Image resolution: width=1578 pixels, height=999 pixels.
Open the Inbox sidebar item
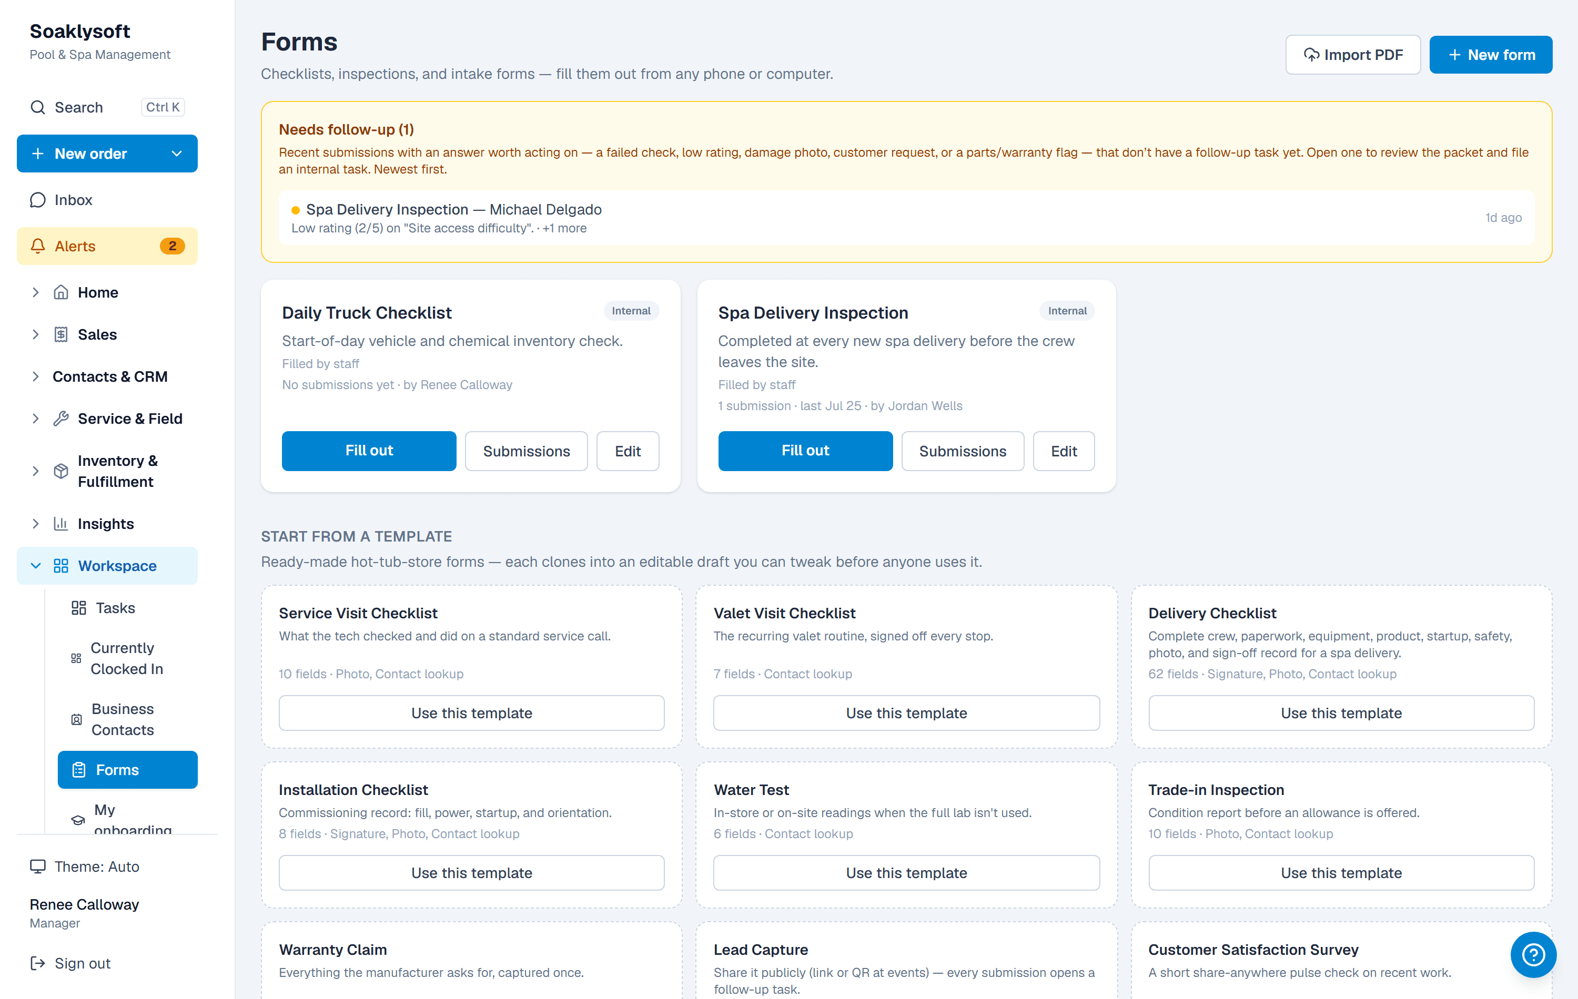point(107,200)
